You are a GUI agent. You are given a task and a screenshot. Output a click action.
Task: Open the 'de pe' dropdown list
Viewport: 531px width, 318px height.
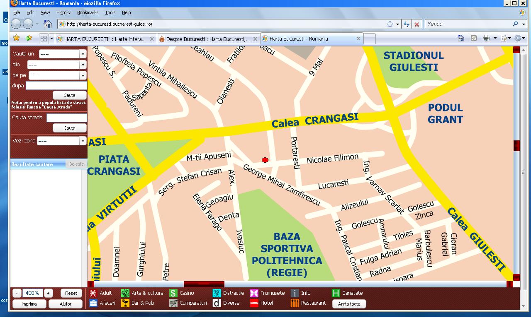(57, 76)
